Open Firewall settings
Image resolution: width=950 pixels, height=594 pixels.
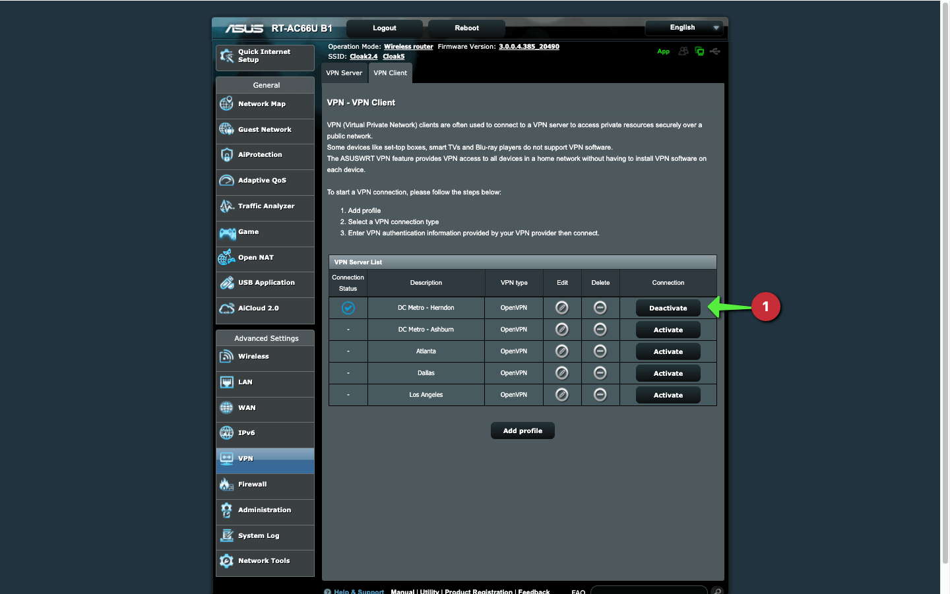pos(265,485)
